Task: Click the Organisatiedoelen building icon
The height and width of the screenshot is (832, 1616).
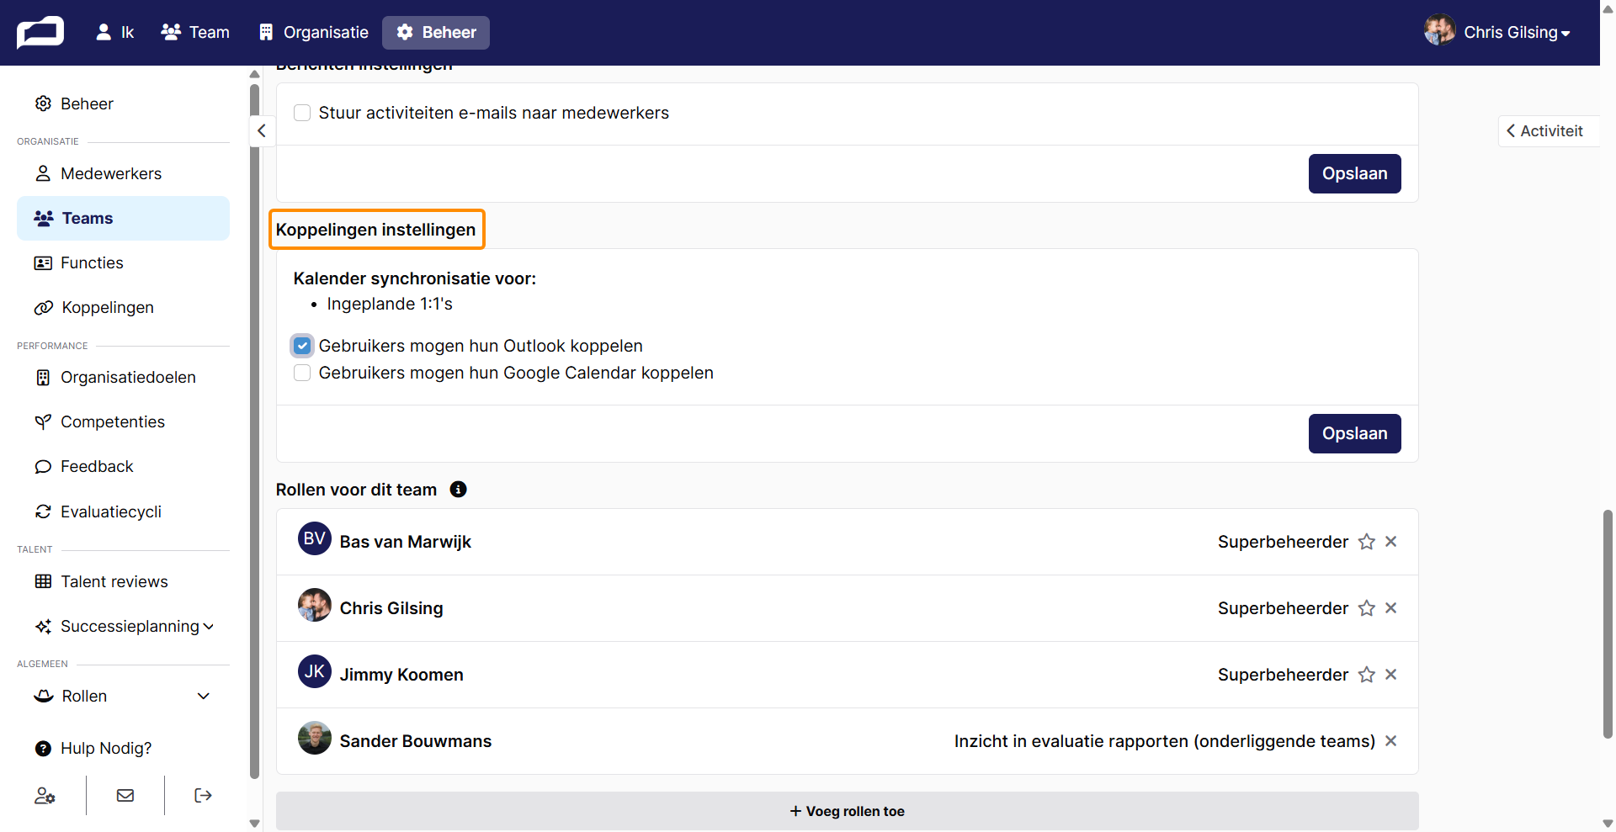Action: (x=43, y=377)
